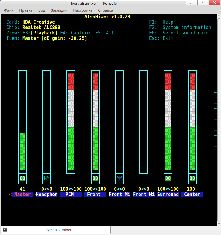Open the Вид menu

click(42, 10)
